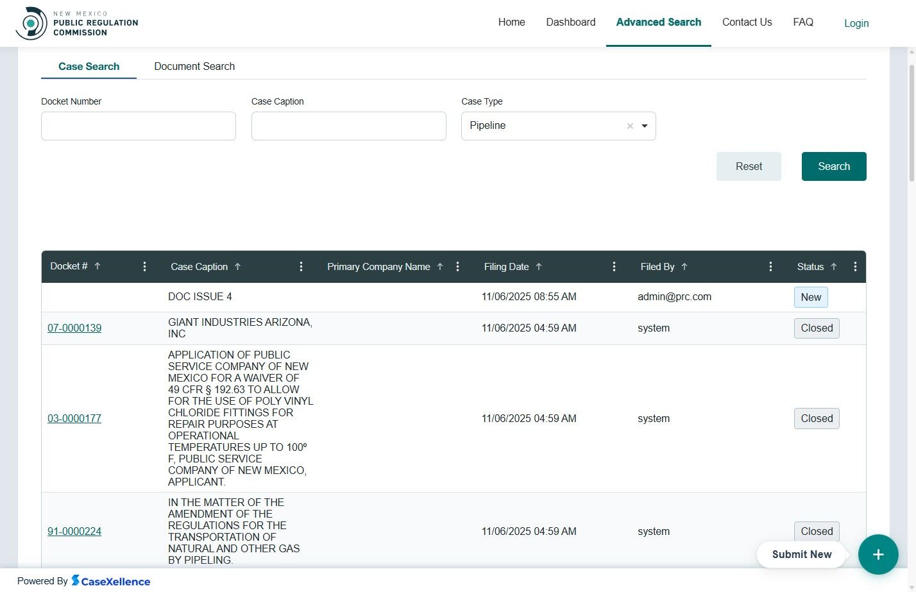Viewport: 916px width, 592px height.
Task: Click the Submit New button
Action: pos(802,555)
